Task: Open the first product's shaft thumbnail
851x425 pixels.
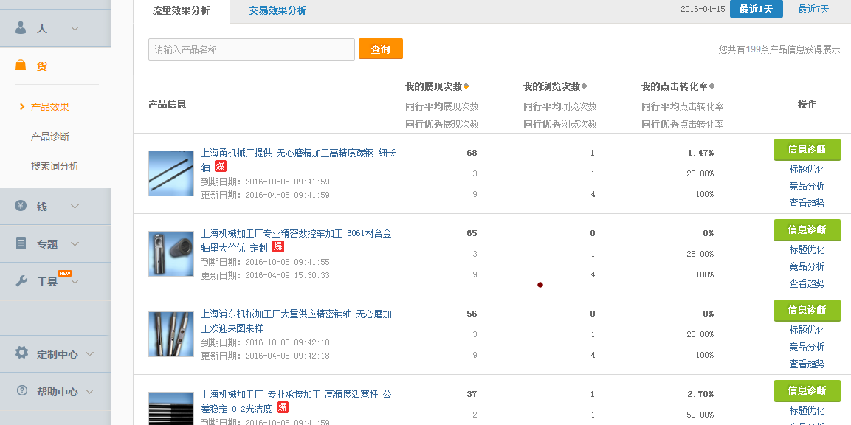Action: pos(171,173)
